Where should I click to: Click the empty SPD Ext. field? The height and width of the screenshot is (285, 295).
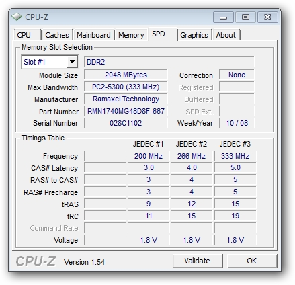click(237, 111)
